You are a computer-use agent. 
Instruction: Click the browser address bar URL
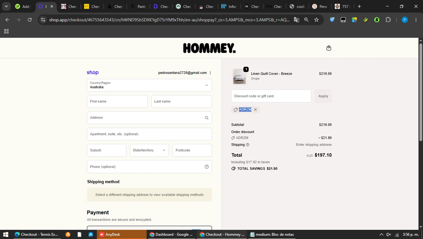pos(169,20)
